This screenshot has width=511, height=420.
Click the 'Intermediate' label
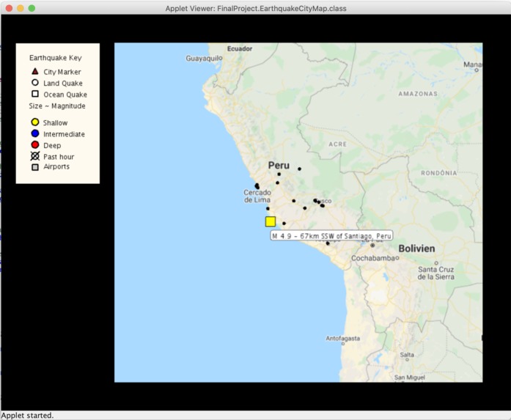point(64,134)
